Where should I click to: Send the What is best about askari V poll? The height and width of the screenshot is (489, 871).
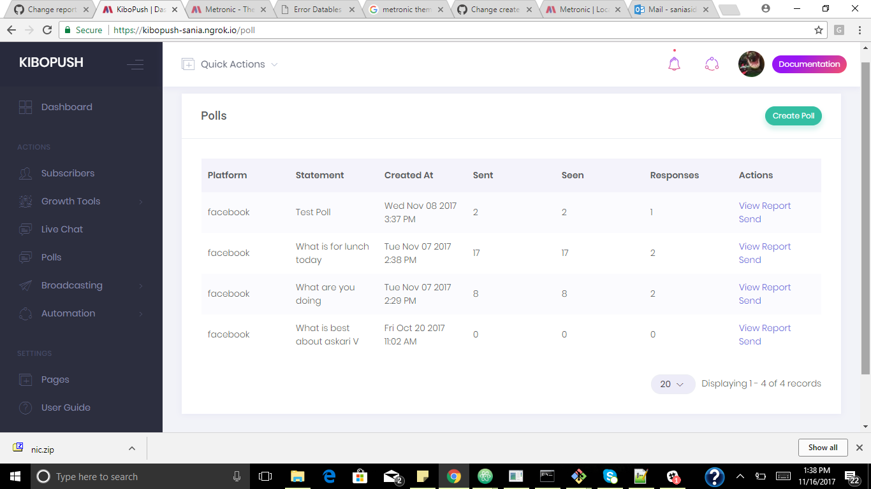tap(750, 341)
